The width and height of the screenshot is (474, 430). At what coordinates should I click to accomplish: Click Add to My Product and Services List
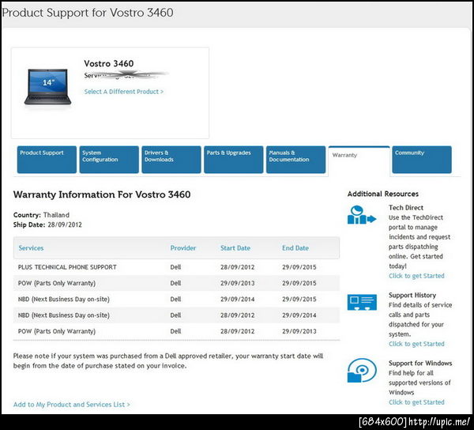coord(72,405)
